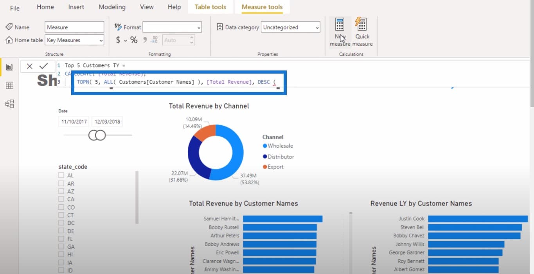Open the Format dropdown
The height and width of the screenshot is (274, 534).
(x=172, y=27)
